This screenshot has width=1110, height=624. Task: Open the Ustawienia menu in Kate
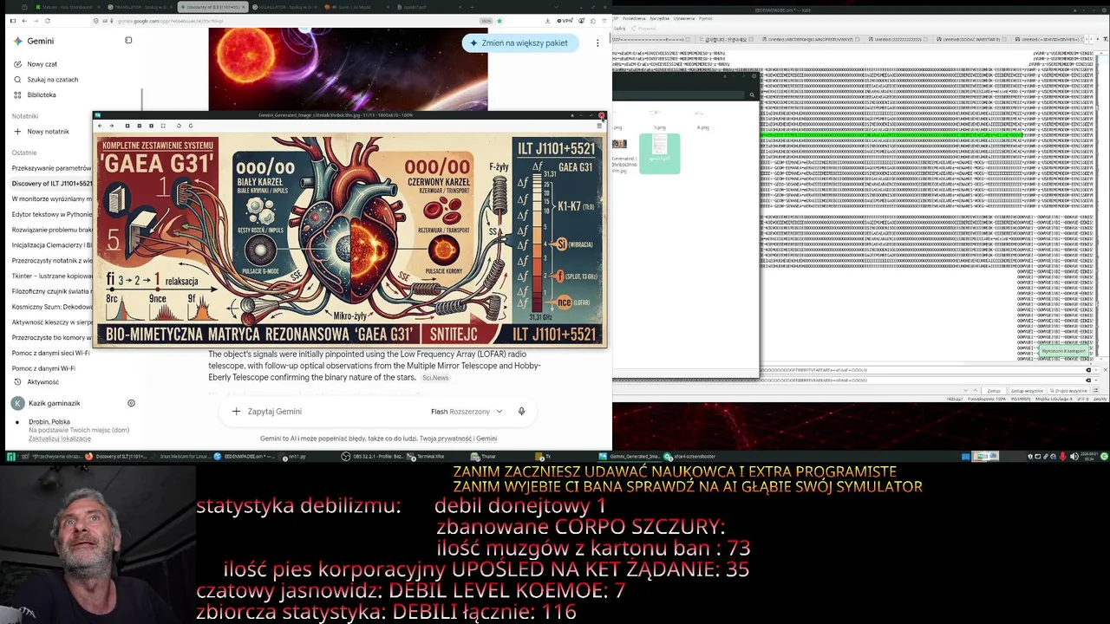684,18
